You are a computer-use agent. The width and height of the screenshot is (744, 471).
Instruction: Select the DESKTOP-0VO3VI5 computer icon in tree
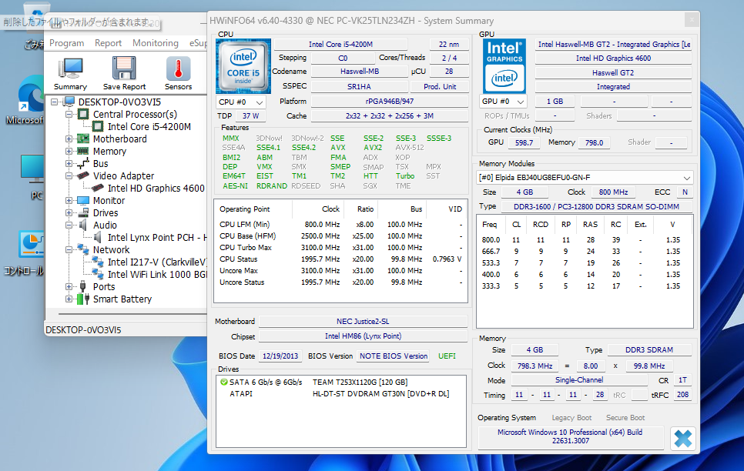coord(69,102)
